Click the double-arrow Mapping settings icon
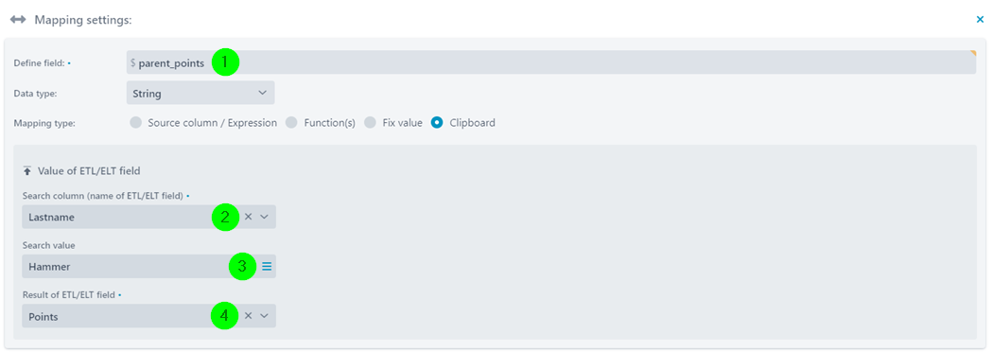 [x=18, y=20]
